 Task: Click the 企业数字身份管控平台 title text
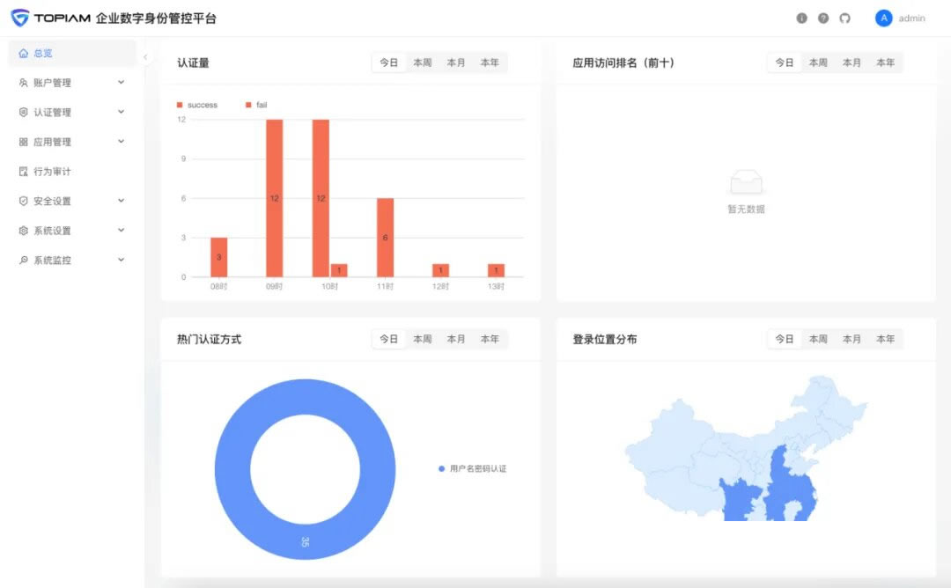(156, 18)
